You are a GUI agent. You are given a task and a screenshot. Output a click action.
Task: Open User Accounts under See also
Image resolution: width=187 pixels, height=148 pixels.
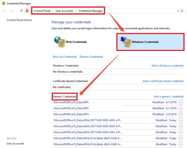[15, 144]
